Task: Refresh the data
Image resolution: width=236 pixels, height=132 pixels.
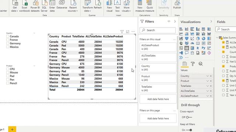Action: 98,5
